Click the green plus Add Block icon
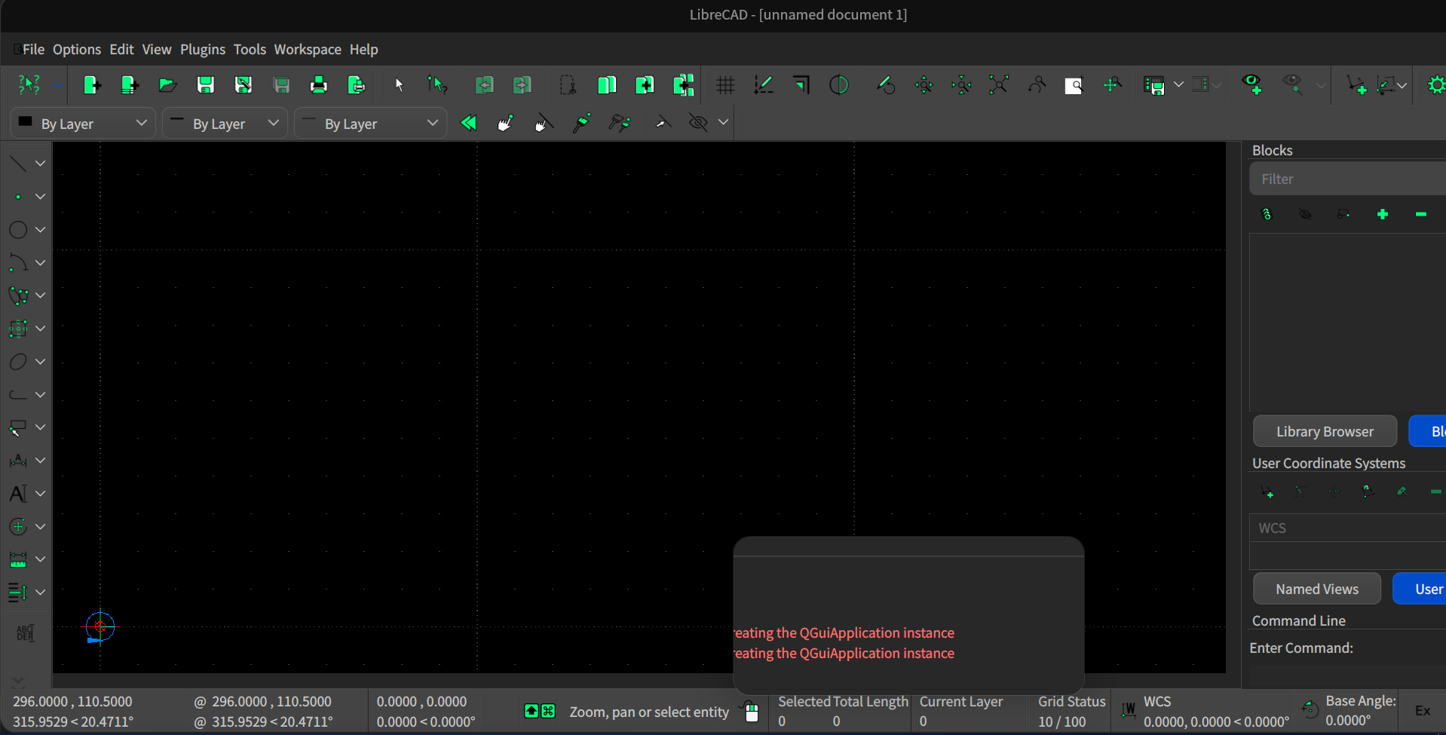This screenshot has width=1446, height=735. pyautogui.click(x=1382, y=215)
